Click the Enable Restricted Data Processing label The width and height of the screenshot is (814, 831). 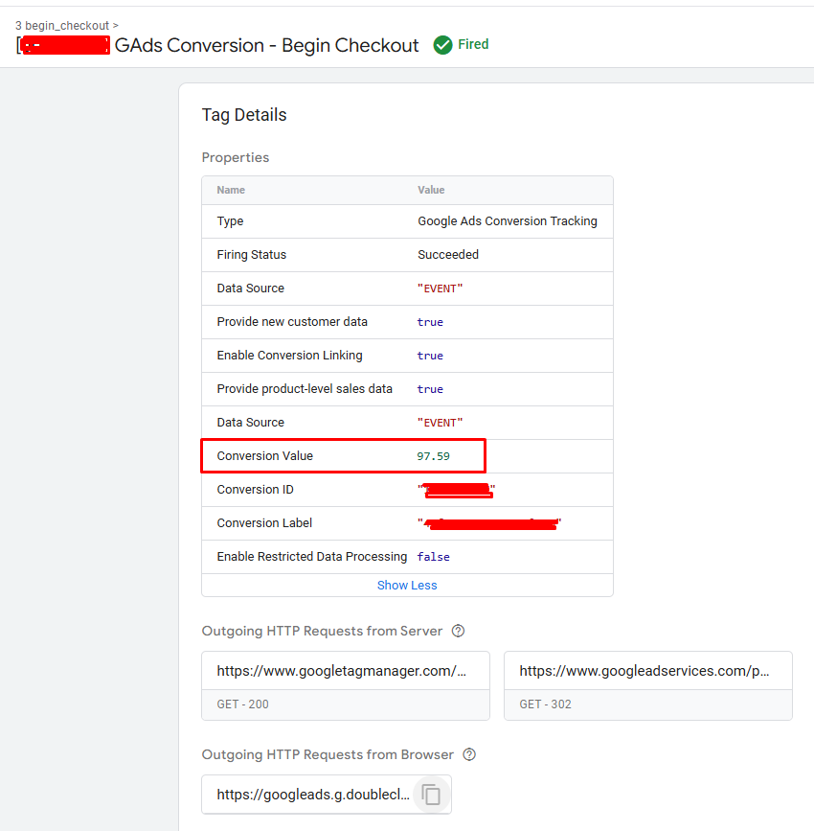tap(312, 557)
